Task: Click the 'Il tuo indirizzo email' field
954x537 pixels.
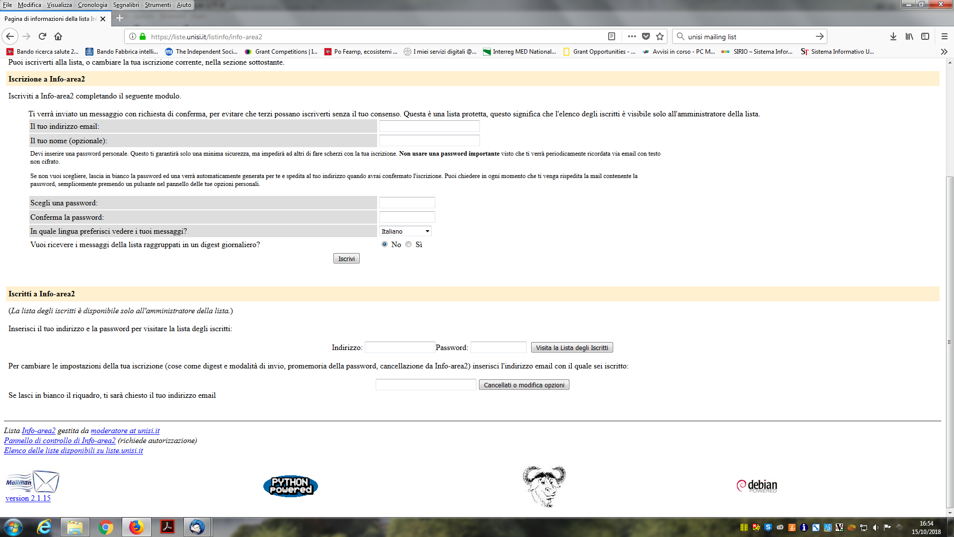Action: click(x=429, y=126)
